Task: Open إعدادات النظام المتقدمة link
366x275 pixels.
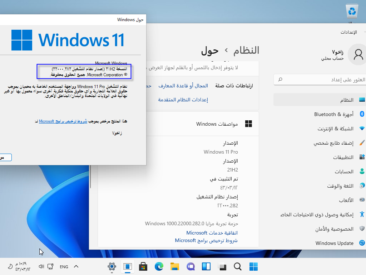Action: coord(183,100)
